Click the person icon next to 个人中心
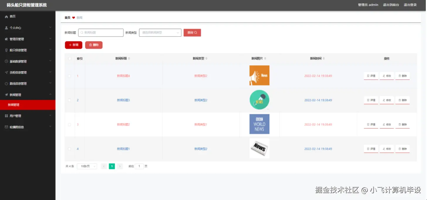 tap(6, 28)
